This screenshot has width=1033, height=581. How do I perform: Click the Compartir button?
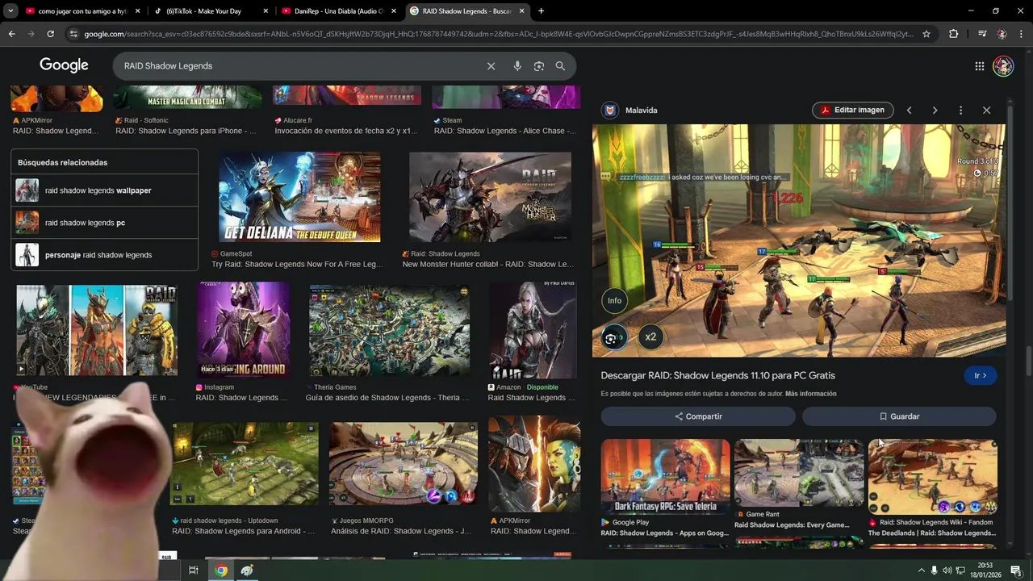click(698, 416)
